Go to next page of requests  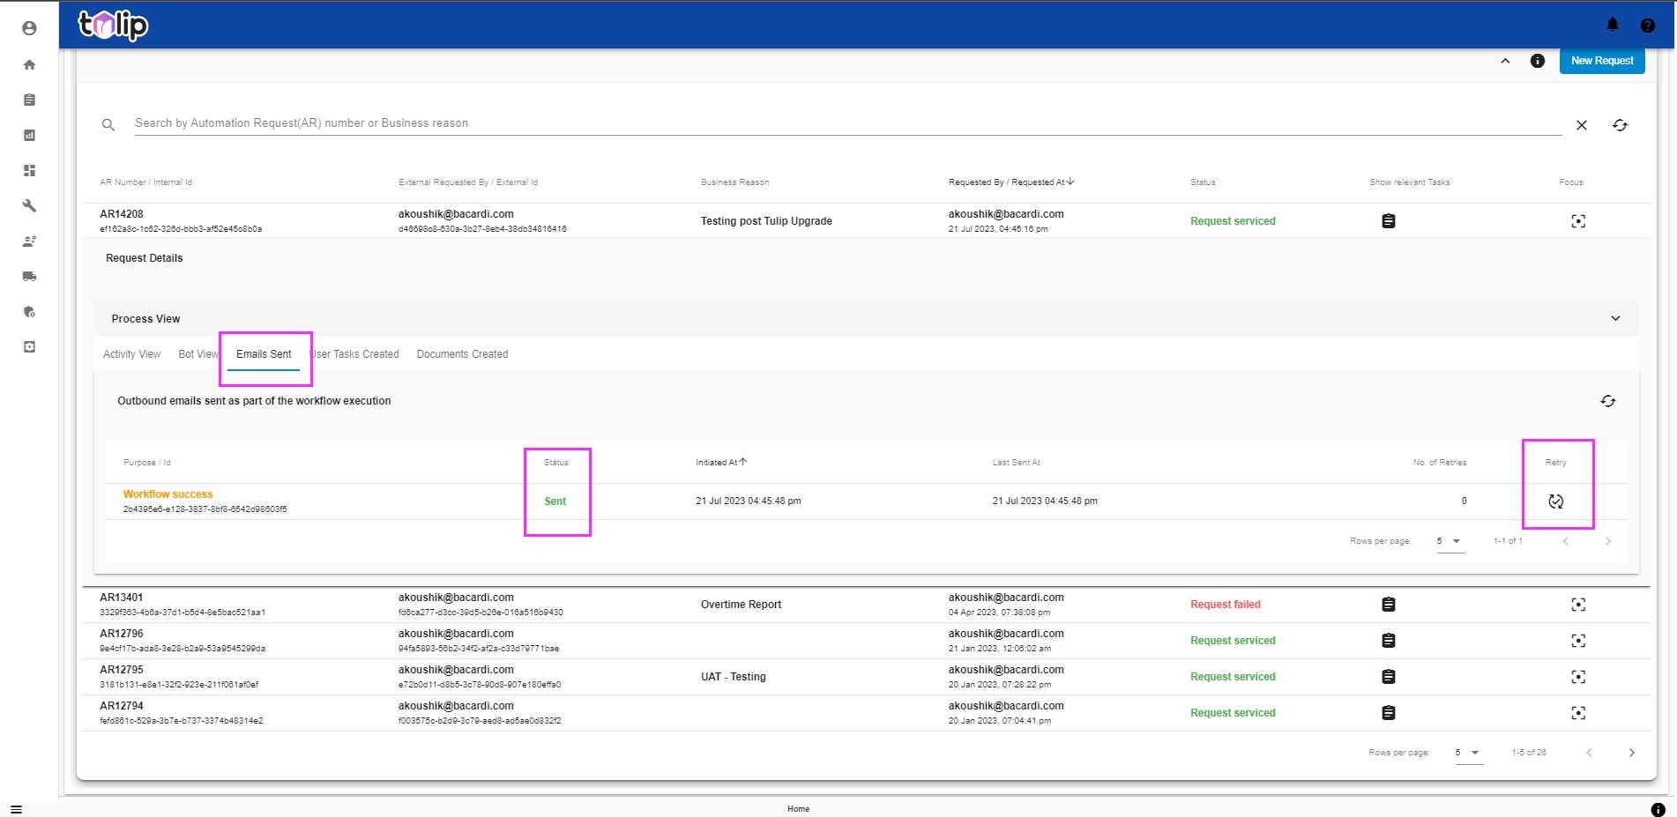click(1632, 753)
